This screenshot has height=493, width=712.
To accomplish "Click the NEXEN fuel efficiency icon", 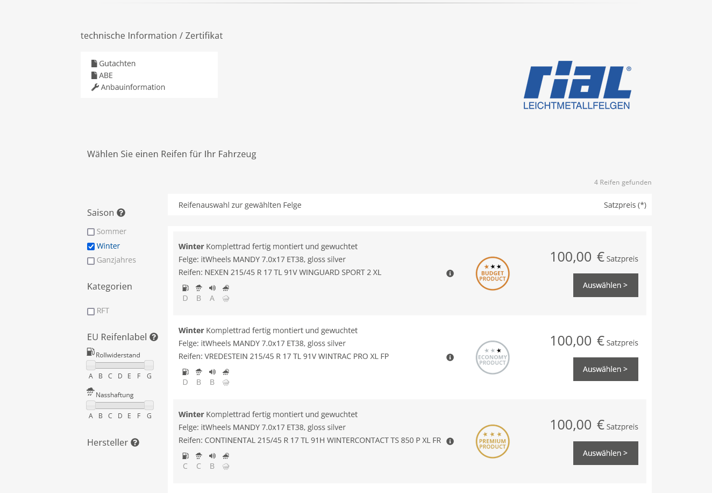I will (x=186, y=288).
